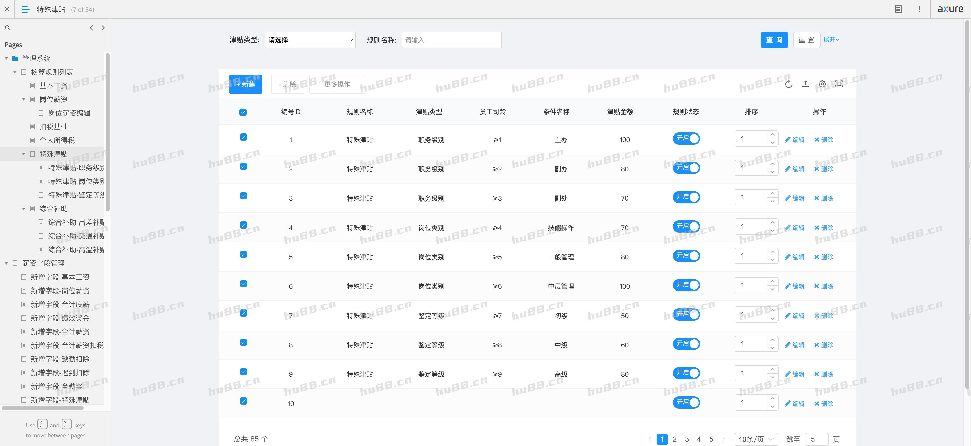Click the fullscreen table icon
This screenshot has width=971, height=446.
click(x=839, y=84)
